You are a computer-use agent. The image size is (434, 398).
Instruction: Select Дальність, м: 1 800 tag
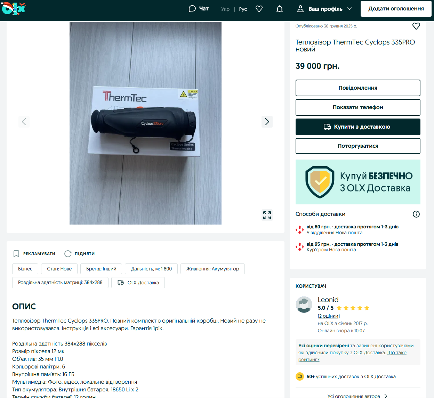tap(151, 269)
